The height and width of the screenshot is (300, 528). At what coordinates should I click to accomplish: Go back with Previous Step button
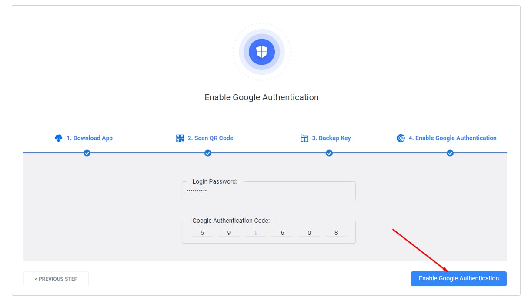[x=56, y=279]
